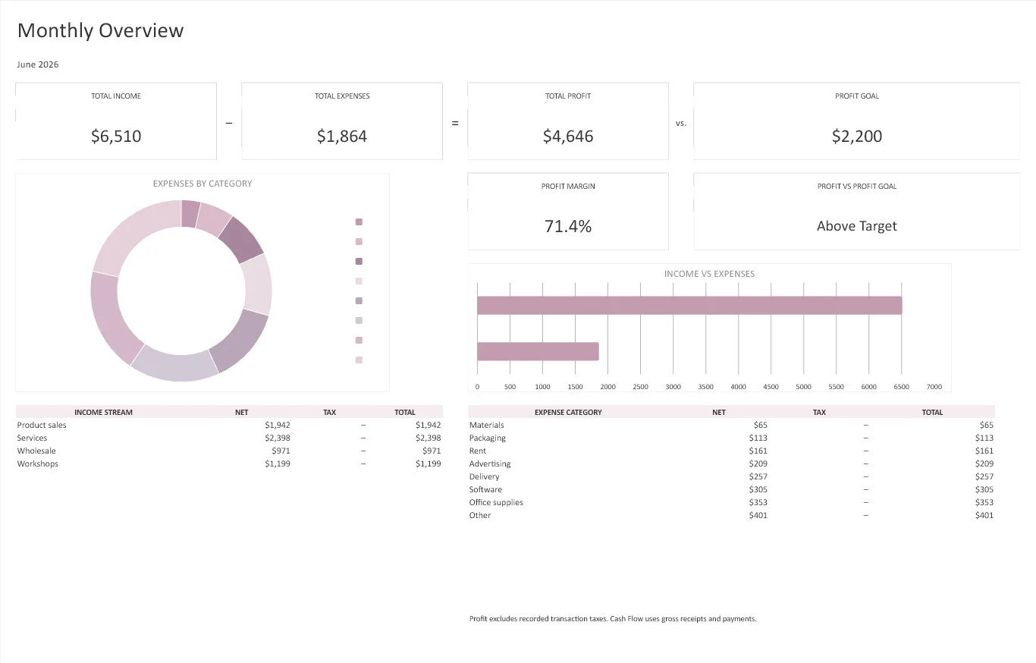Screen dimensions: 1036x663
Task: Select the Delivery expense label
Action: pyautogui.click(x=484, y=476)
